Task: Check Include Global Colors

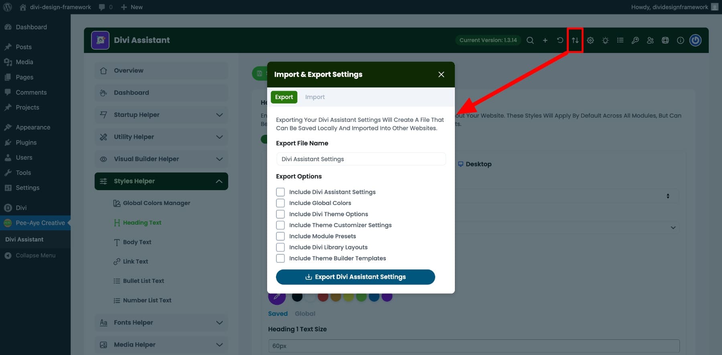Action: (280, 203)
